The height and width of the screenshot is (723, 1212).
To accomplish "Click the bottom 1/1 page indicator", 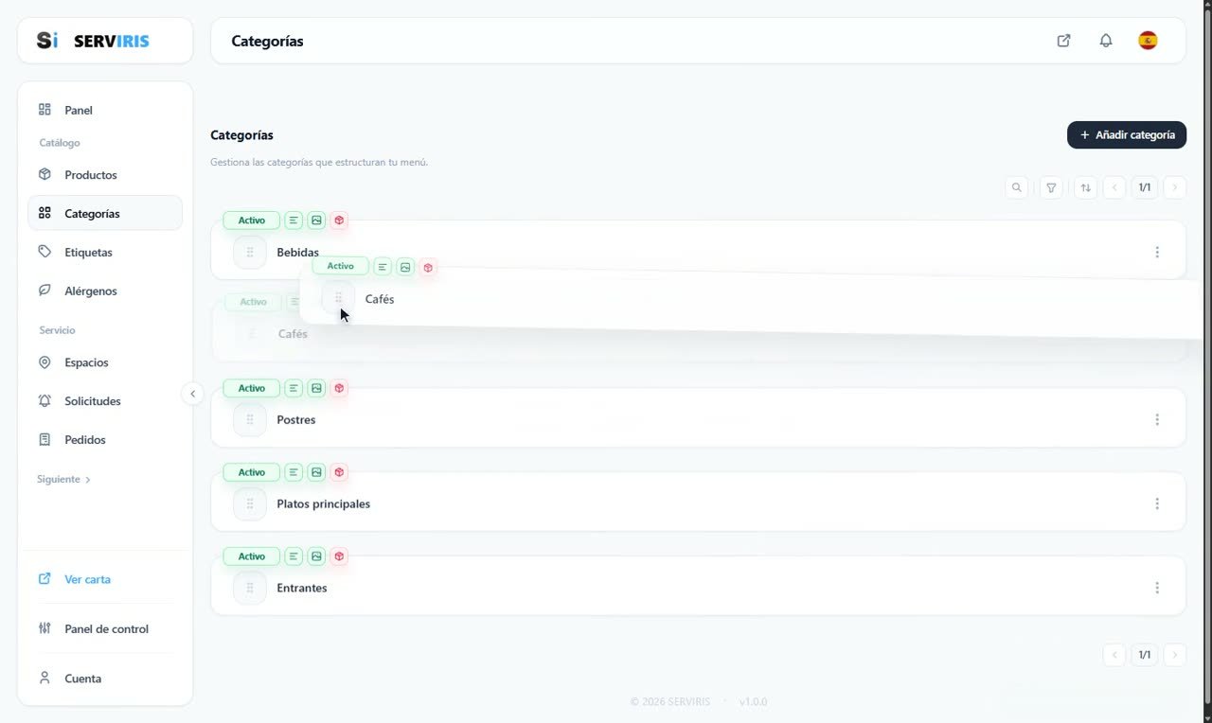I will pyautogui.click(x=1145, y=655).
